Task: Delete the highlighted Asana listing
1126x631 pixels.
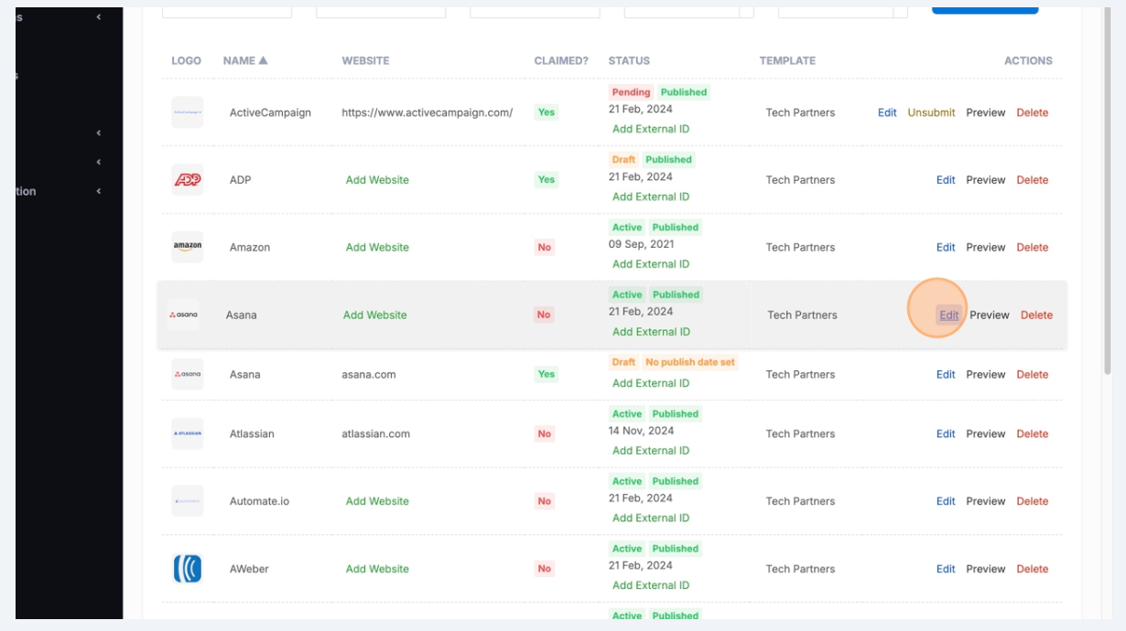Action: pos(1036,315)
